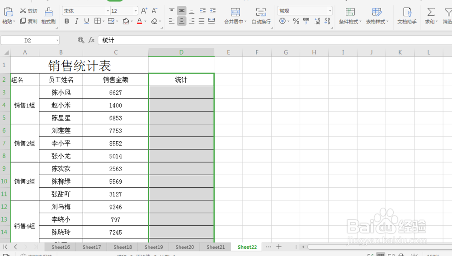
Task: Toggle italic formatting
Action: [x=76, y=21]
